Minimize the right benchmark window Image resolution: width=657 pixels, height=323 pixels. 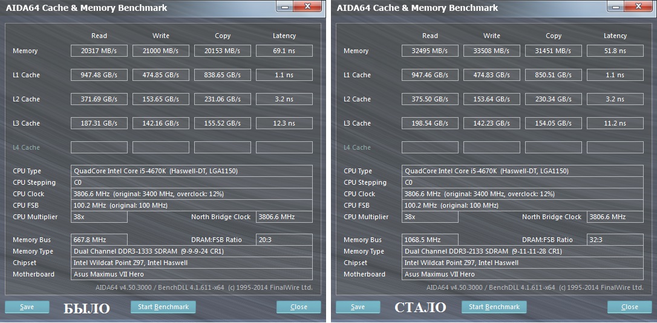coord(615,6)
